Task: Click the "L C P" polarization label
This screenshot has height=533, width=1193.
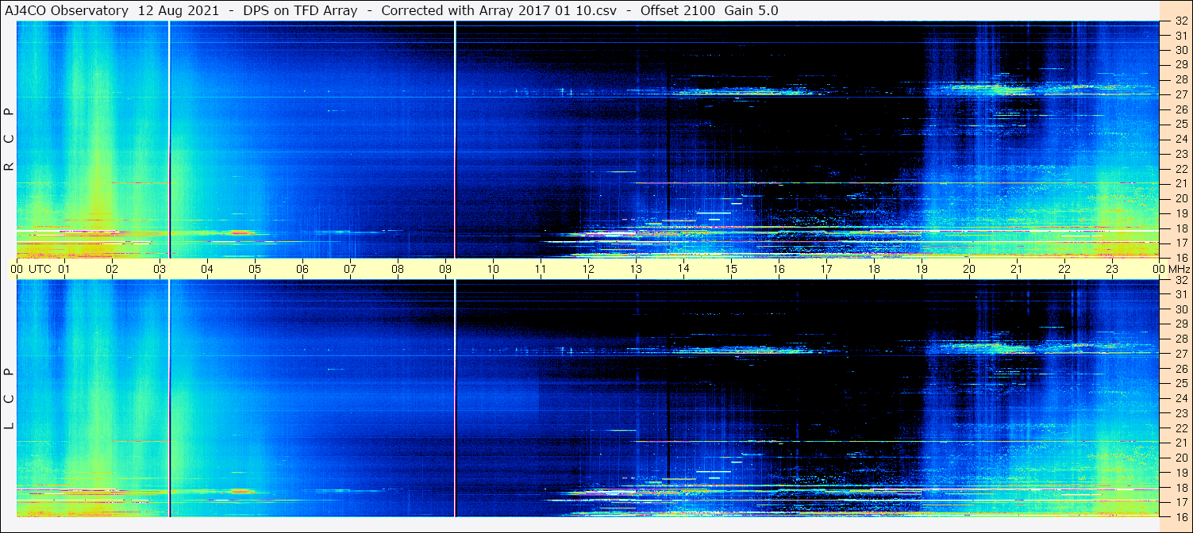Action: [x=10, y=398]
